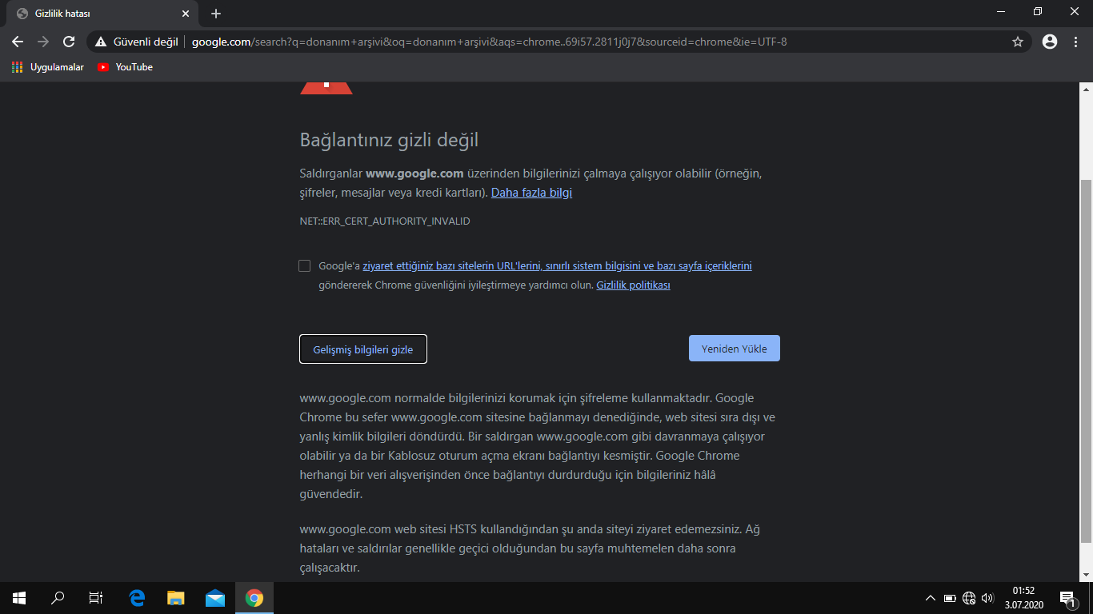Screen dimensions: 1093x614
Task: Bookmark this page with the star icon
Action: click(x=1018, y=42)
